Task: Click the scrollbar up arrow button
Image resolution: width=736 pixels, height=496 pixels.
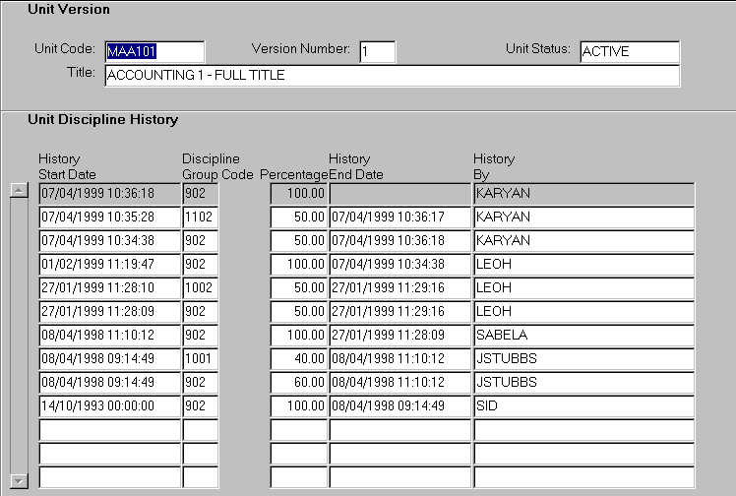Action: [x=18, y=191]
